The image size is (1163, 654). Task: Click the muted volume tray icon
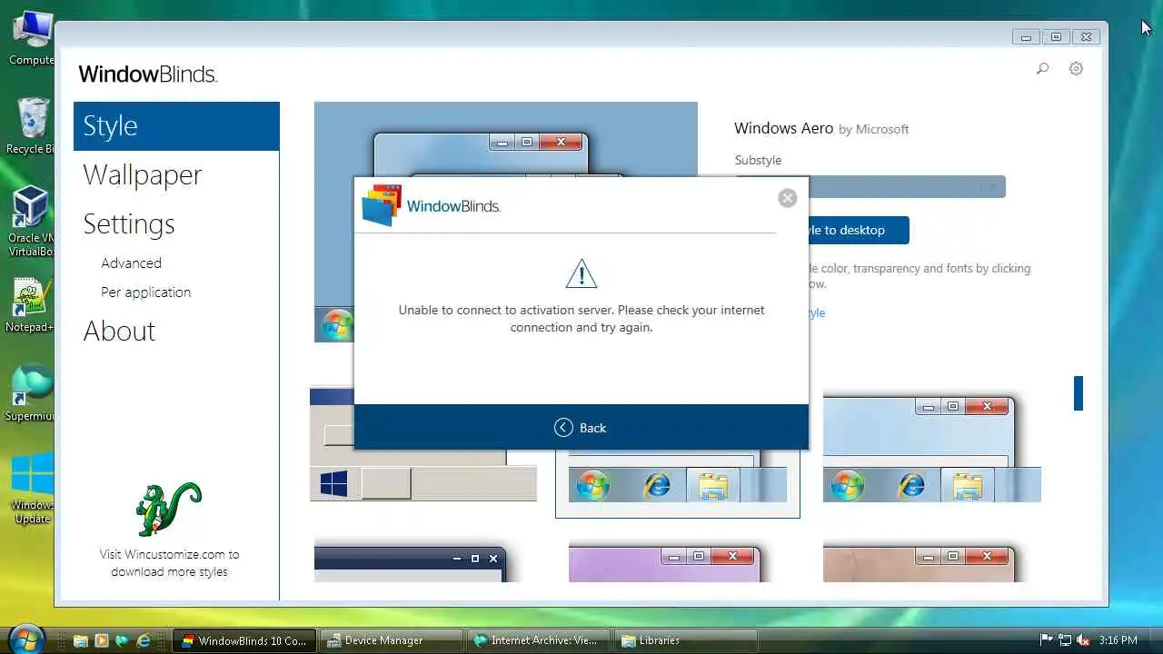[1083, 640]
